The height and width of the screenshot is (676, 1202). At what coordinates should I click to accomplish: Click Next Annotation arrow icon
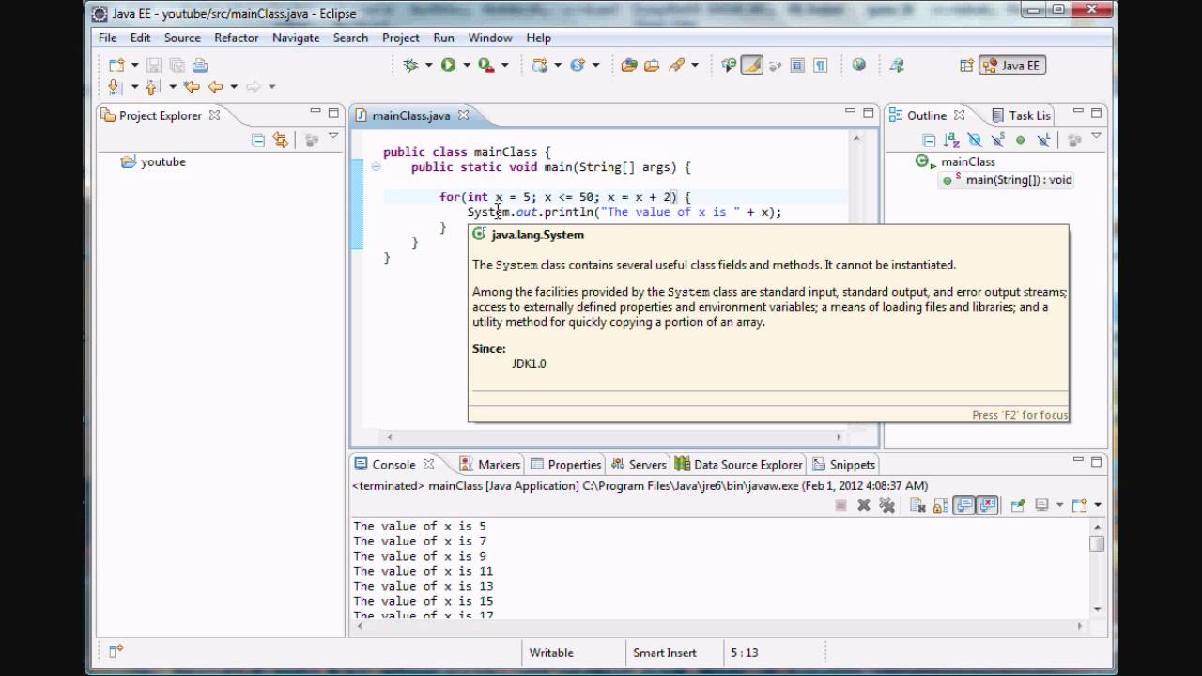tap(115, 86)
